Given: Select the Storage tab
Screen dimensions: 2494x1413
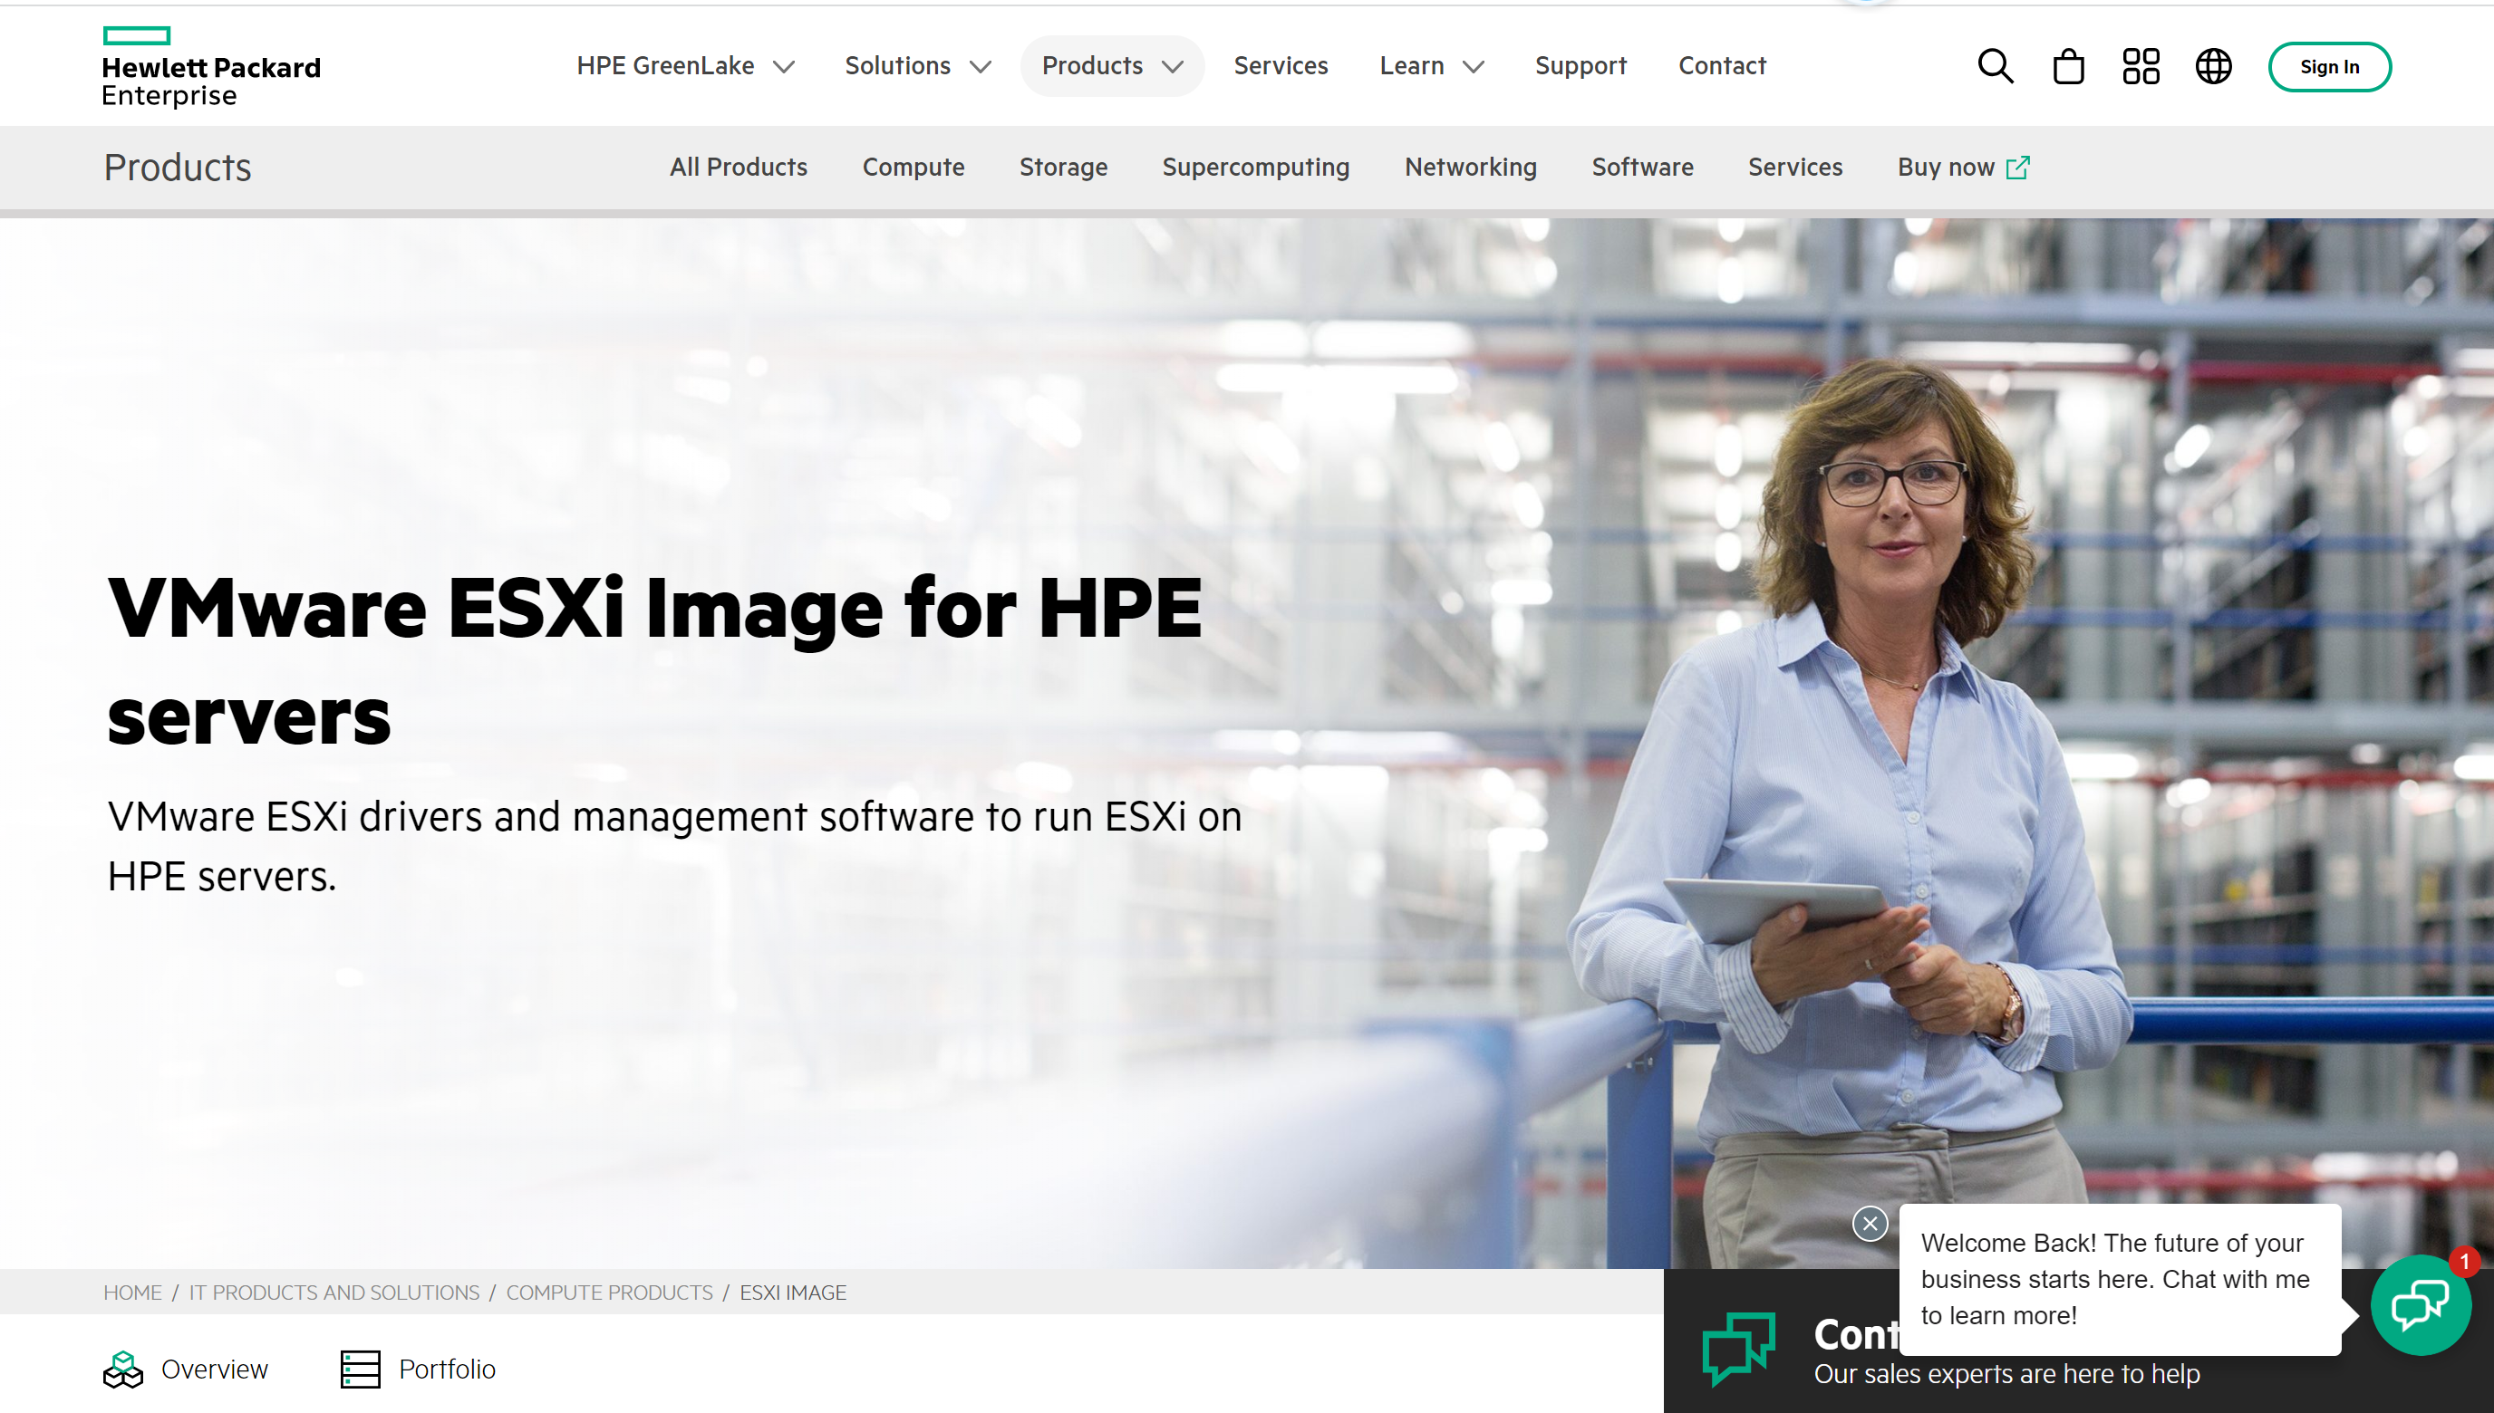Looking at the screenshot, I should pos(1063,167).
